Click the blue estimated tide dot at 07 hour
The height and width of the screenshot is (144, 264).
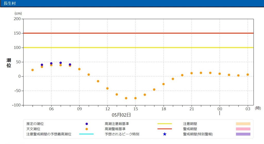[61, 63]
